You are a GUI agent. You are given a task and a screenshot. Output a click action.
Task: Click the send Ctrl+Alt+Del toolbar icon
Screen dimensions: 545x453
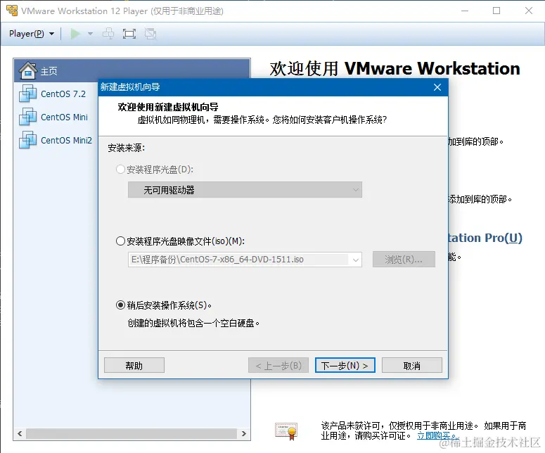pyautogui.click(x=108, y=34)
